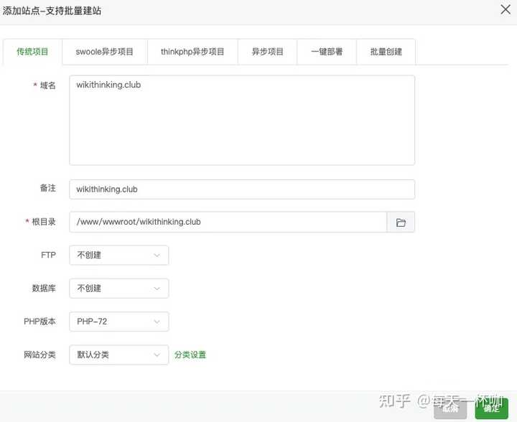Click the green 确定 confirm button
Image resolution: width=517 pixels, height=422 pixels.
492,409
